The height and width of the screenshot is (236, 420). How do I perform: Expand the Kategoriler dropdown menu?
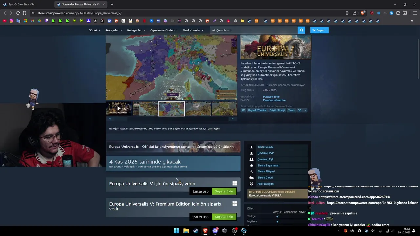136,30
